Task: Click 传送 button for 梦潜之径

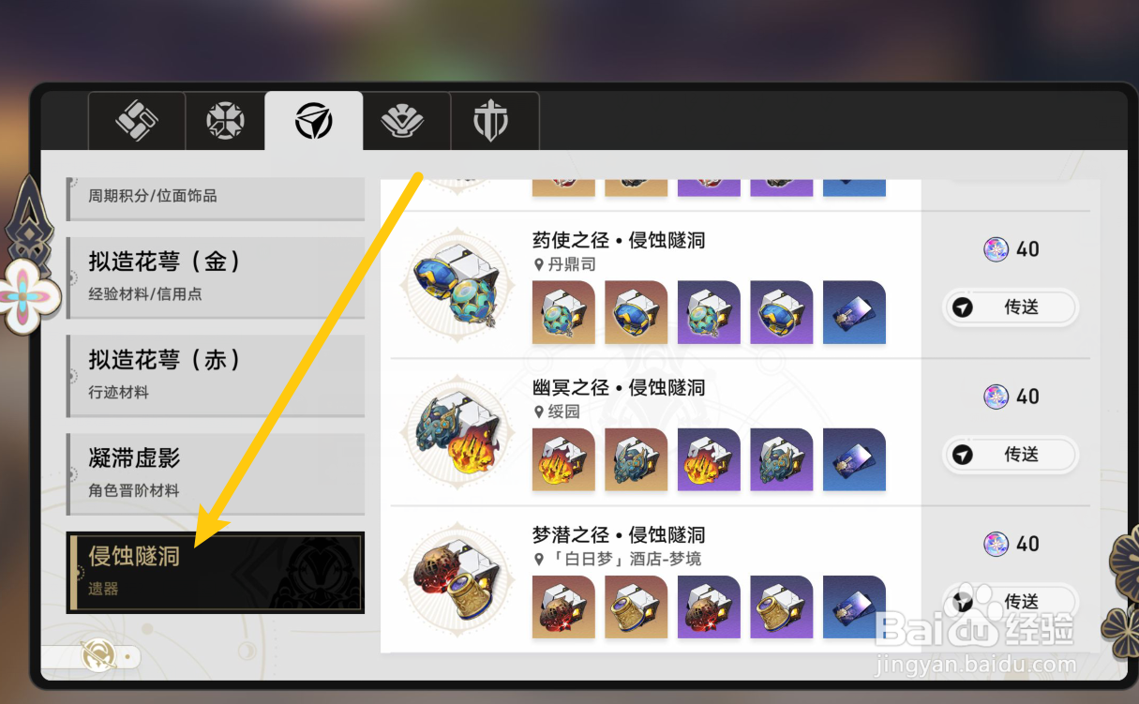Action: pos(1010,601)
